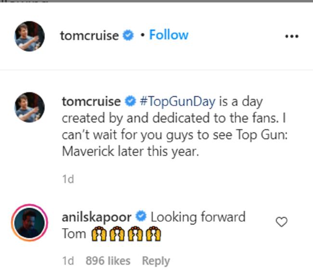Reply to anilskapoor's comment

point(156,261)
